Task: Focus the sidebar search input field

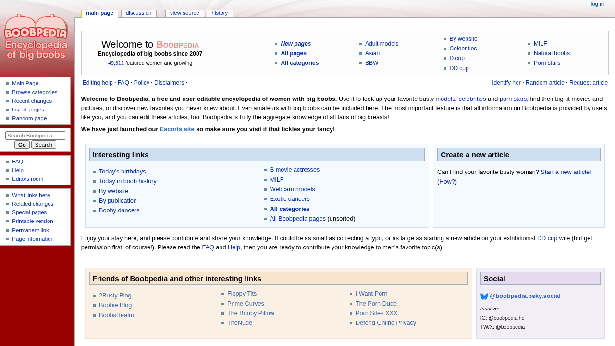Action: (x=35, y=136)
